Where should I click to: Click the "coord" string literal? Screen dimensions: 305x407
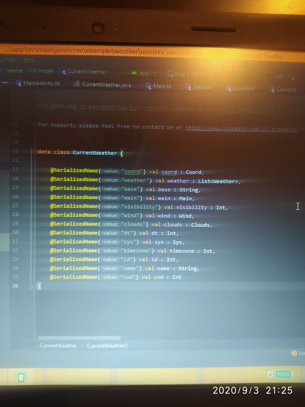pos(132,172)
